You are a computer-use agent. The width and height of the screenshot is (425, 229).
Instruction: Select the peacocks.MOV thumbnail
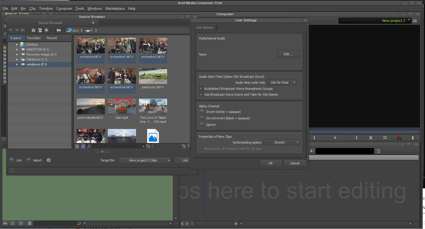153,76
